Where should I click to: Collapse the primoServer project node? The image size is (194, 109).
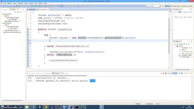tap(2, 23)
